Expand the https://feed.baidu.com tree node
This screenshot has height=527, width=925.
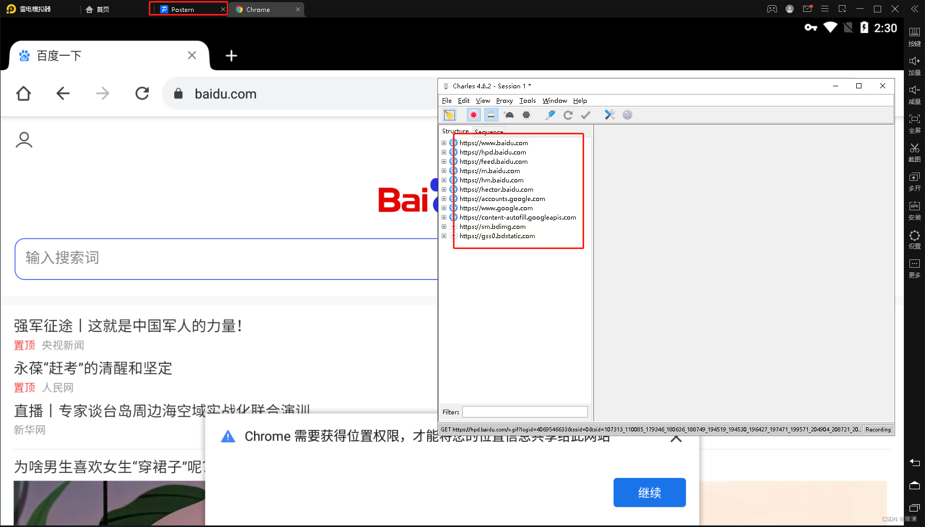[x=444, y=162]
